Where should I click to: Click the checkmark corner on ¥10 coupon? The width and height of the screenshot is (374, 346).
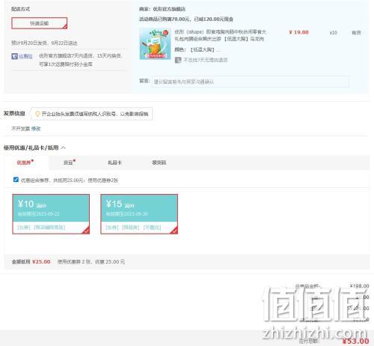86,231
